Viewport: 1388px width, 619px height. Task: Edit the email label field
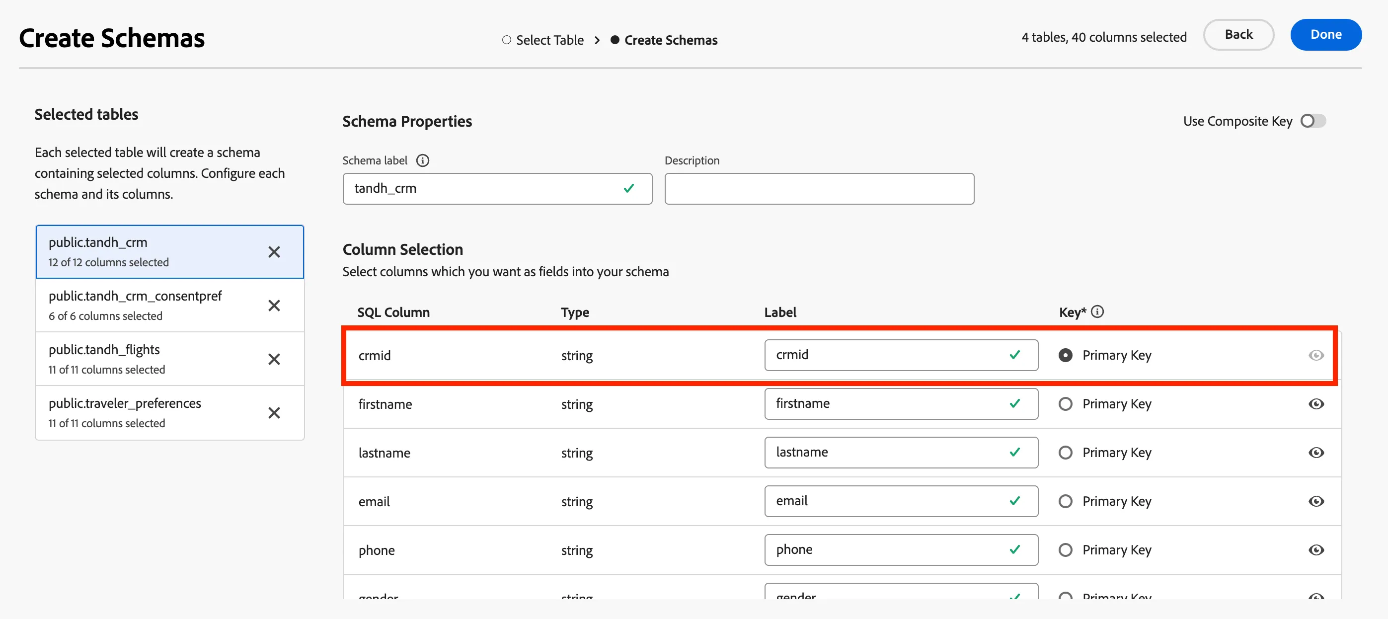click(901, 501)
